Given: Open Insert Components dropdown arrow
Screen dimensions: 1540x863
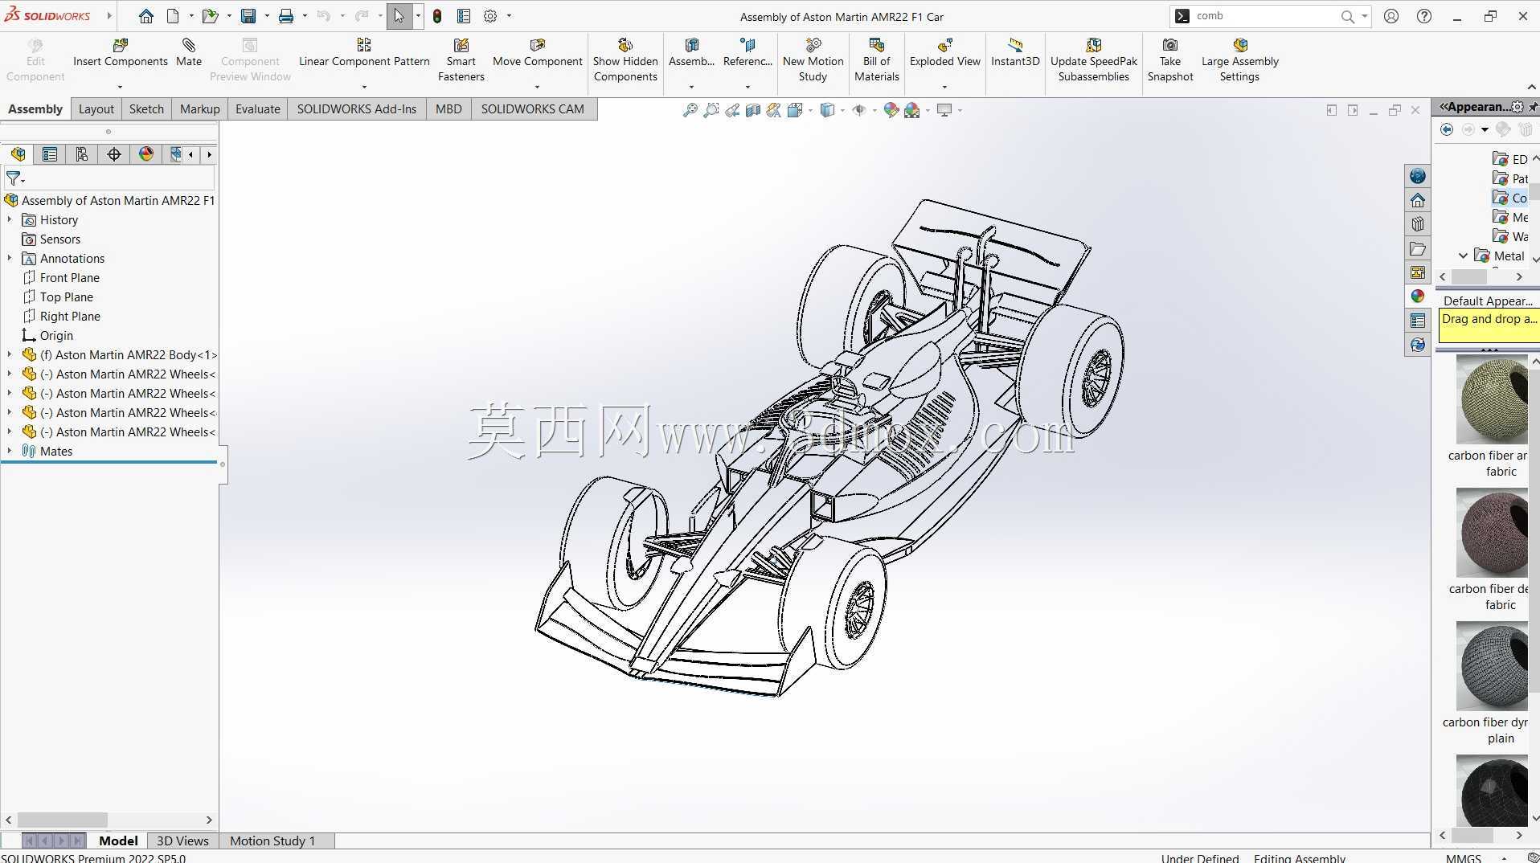Looking at the screenshot, I should [x=120, y=87].
